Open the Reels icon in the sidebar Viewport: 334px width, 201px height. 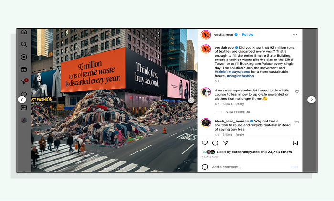click(x=24, y=70)
